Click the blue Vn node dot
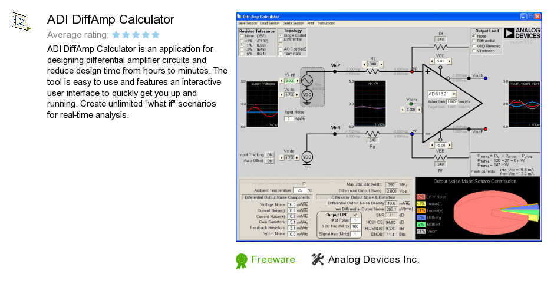Screen dimensions: 554x287 [x=412, y=134]
